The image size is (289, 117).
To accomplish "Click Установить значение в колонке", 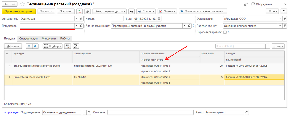I will click(203, 12).
